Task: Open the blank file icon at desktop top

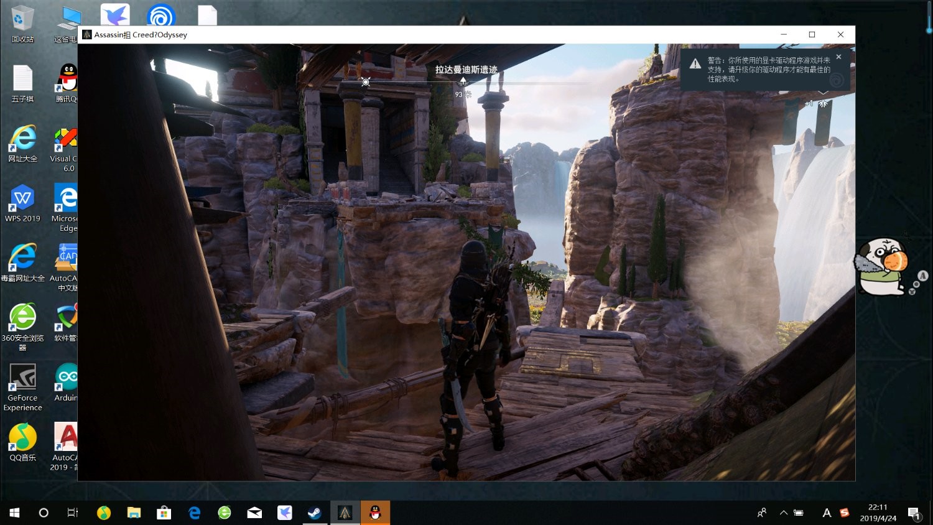Action: pos(207,15)
